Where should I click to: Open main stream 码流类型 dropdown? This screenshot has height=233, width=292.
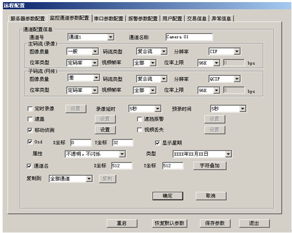(x=152, y=51)
